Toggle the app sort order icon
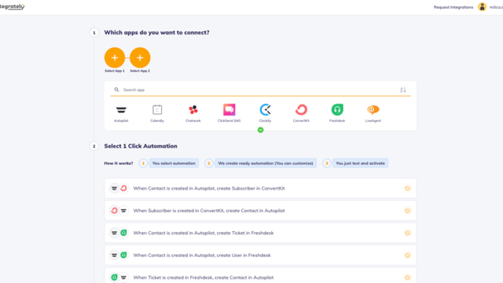Screen dimensions: 503x283 point(403,90)
